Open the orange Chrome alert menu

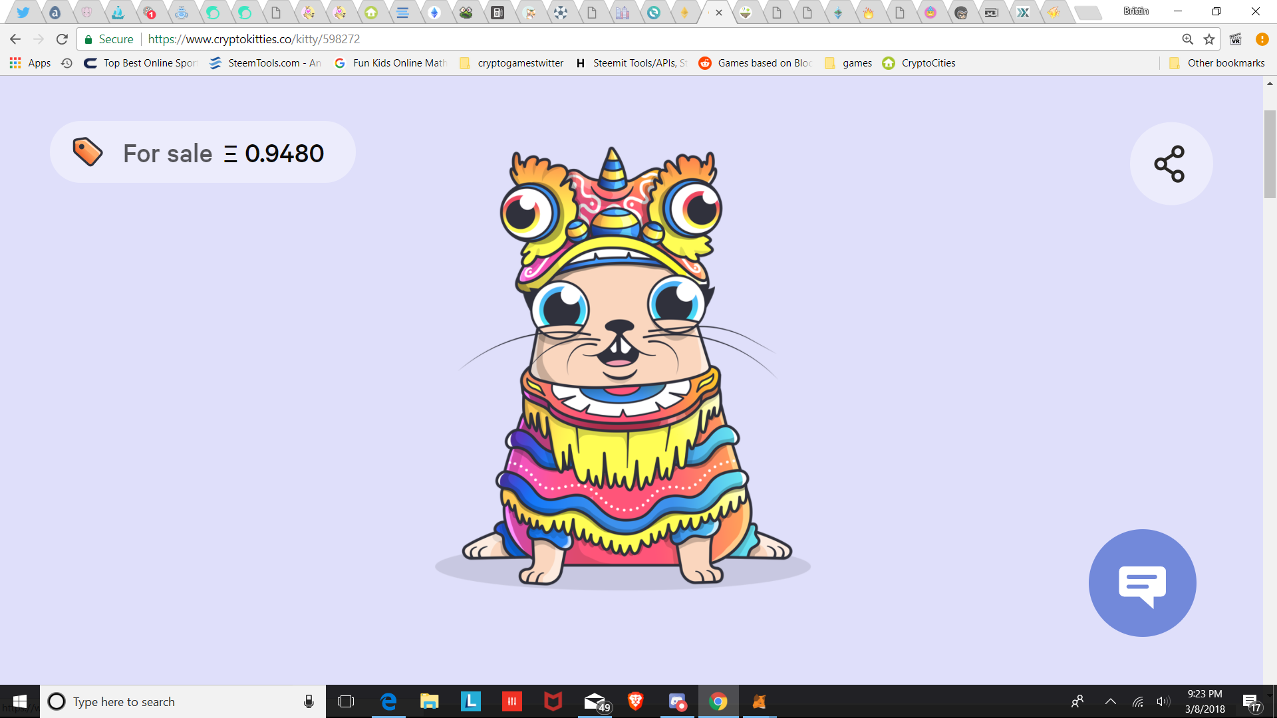click(x=1262, y=39)
